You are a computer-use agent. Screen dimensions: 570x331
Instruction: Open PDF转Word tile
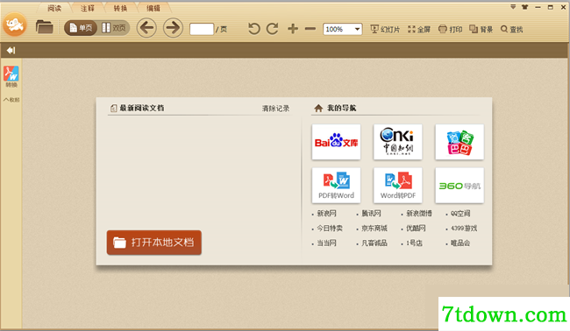(336, 185)
